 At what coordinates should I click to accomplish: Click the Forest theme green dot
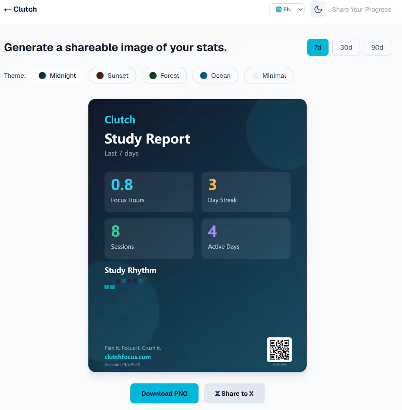(153, 76)
